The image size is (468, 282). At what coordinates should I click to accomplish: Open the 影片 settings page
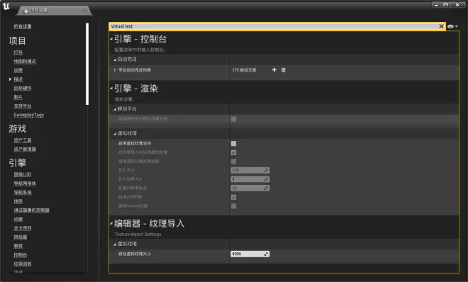(x=18, y=97)
